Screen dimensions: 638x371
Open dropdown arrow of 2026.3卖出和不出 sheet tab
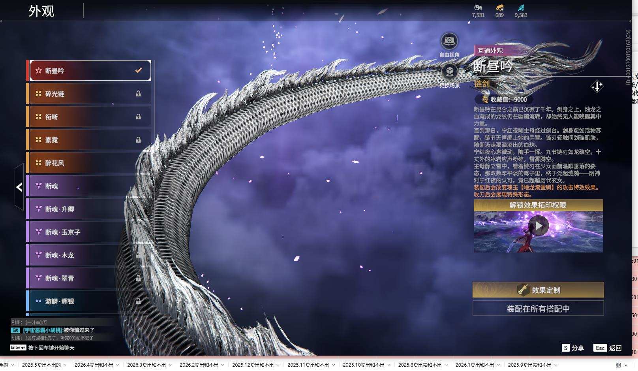(x=170, y=365)
